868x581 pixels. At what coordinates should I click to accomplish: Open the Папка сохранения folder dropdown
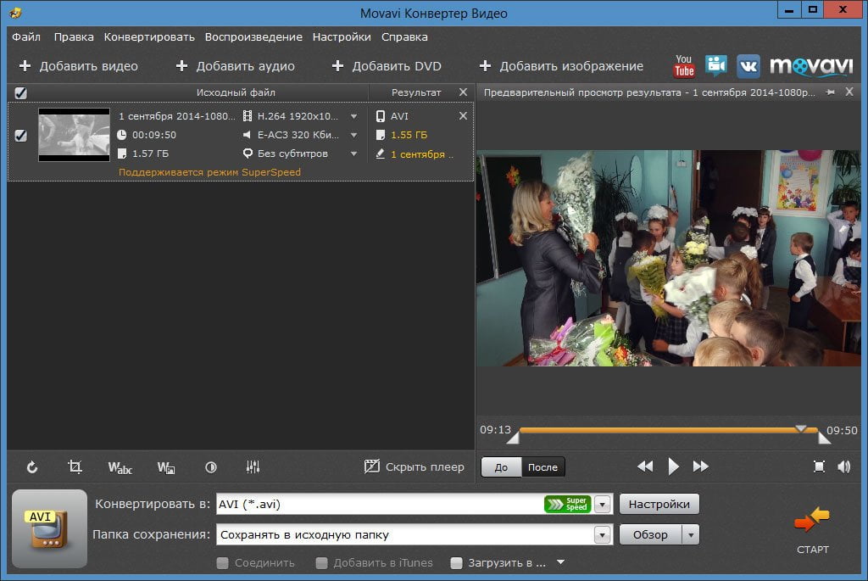point(603,534)
